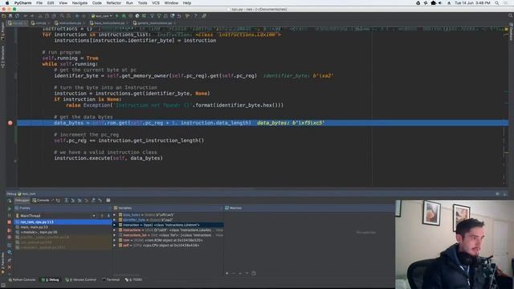Rerun test_rom with the debug rerun icon
This screenshot has height=289, width=514.
(x=10, y=201)
